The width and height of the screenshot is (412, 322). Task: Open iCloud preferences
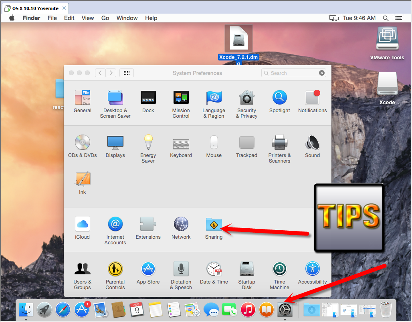point(82,225)
